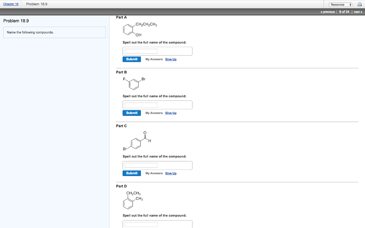Click the Part D compound name field
The image size is (365, 228).
[140, 224]
